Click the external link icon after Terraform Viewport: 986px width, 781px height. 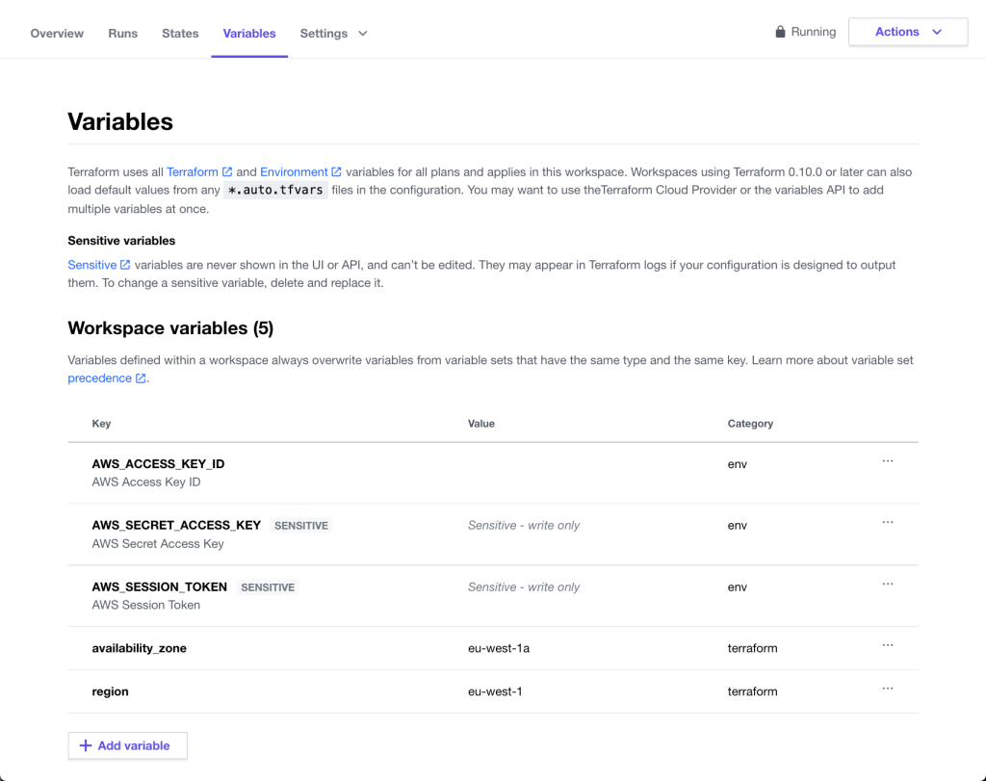tap(227, 172)
